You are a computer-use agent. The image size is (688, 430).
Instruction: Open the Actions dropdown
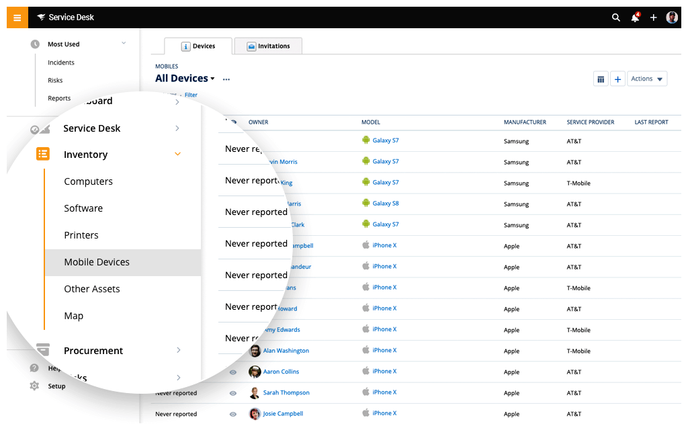pos(647,79)
